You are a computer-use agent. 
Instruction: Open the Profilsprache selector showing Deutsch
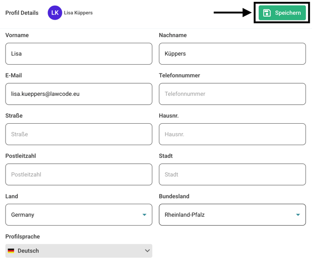[x=78, y=251]
